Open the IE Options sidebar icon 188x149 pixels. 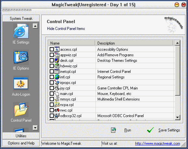21,57
